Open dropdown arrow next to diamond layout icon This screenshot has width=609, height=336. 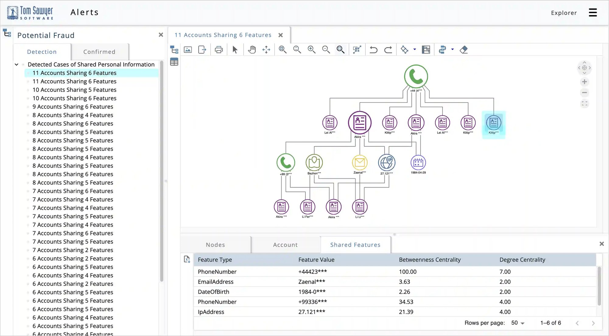[415, 50]
